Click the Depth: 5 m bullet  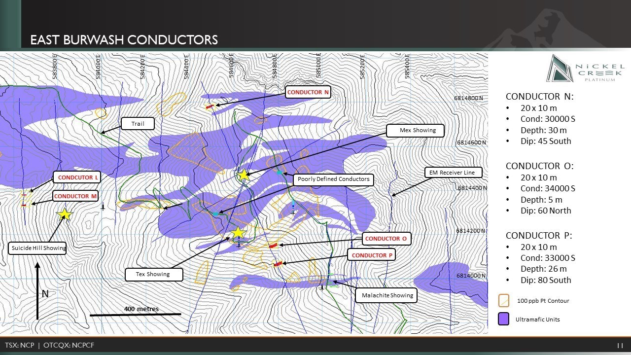pyautogui.click(x=541, y=200)
